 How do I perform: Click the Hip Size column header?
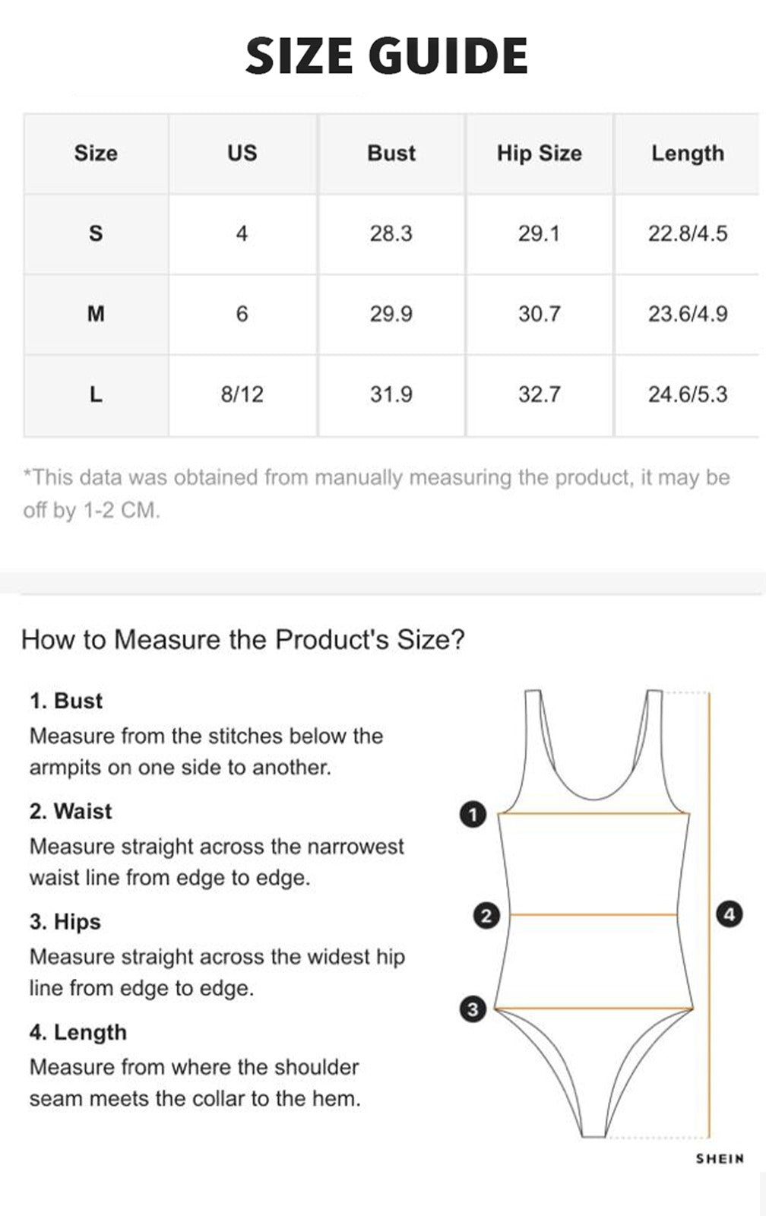pos(539,154)
